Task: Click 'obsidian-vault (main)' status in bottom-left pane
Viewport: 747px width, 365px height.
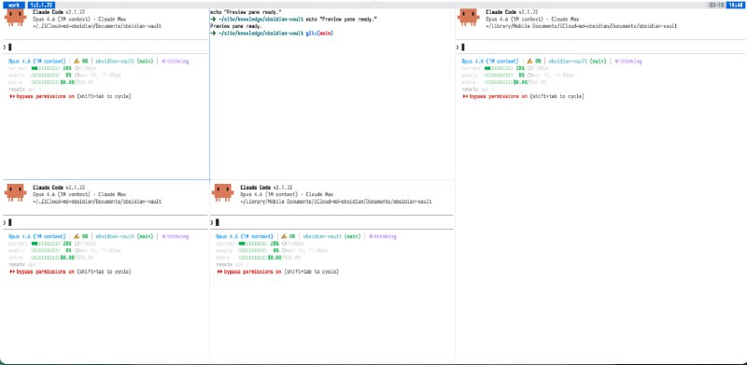Action: point(124,236)
